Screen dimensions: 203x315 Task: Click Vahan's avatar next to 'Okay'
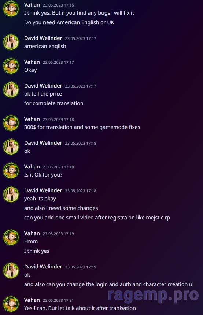(11, 66)
